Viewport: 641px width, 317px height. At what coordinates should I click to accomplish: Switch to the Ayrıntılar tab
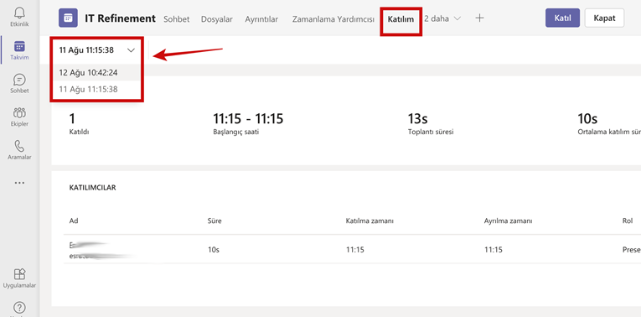pyautogui.click(x=261, y=18)
